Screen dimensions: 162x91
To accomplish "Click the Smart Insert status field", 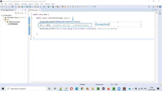I will point(99,84).
